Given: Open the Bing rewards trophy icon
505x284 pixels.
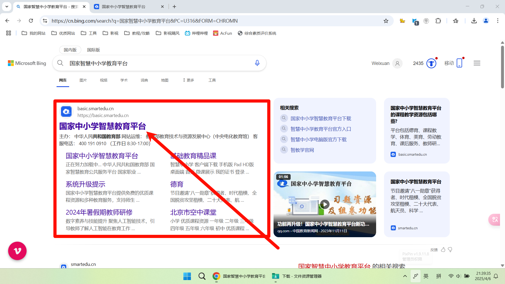Looking at the screenshot, I should click(431, 63).
